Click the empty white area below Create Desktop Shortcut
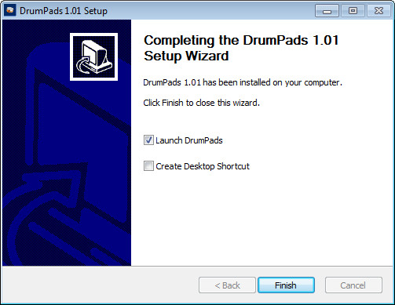The image size is (395, 305). [x=262, y=217]
